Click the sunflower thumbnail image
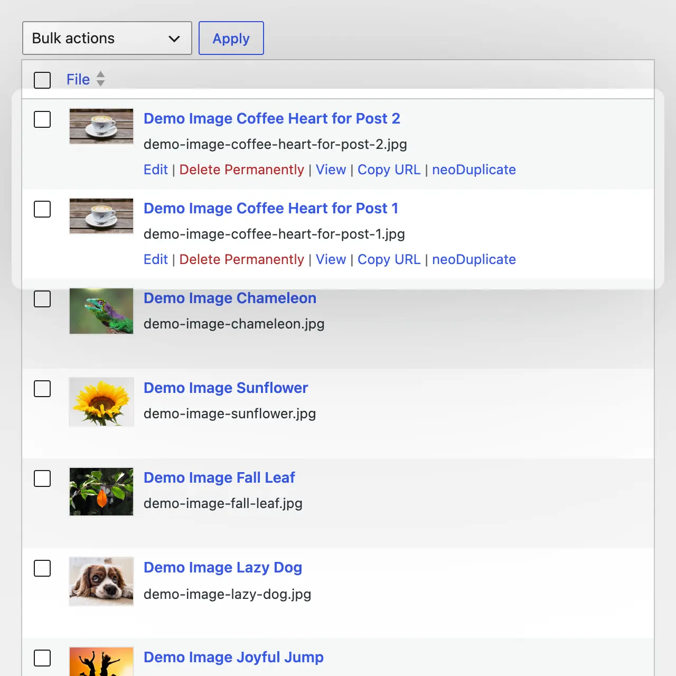 (101, 402)
